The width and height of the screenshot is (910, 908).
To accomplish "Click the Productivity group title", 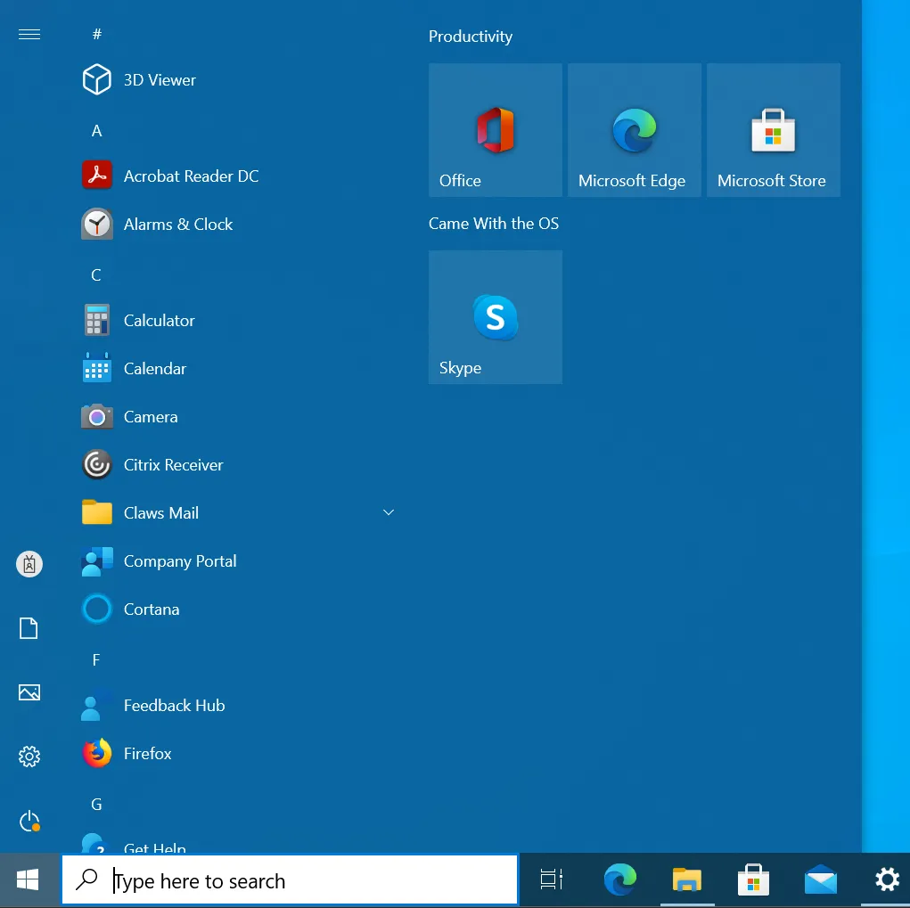I will [x=470, y=37].
